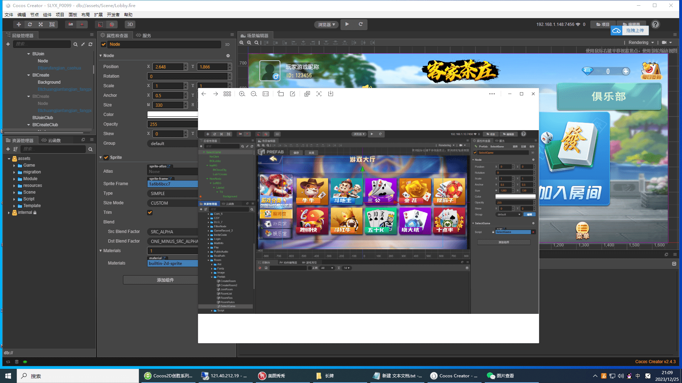The image size is (682, 383).
Task: Select the rotate transform tool
Action: (x=30, y=24)
